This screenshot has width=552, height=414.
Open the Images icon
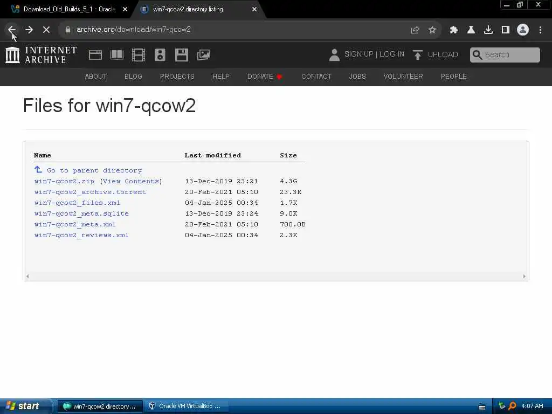pos(203,55)
